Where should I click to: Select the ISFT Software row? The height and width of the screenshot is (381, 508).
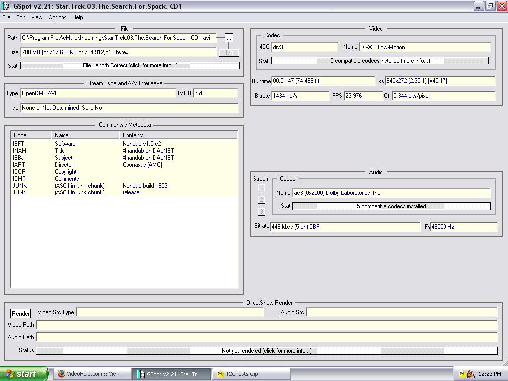point(125,144)
